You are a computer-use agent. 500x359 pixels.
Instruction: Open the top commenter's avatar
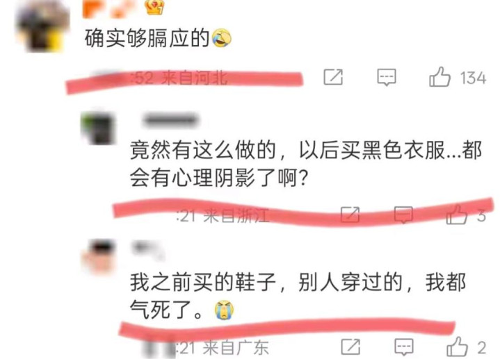pyautogui.click(x=42, y=26)
